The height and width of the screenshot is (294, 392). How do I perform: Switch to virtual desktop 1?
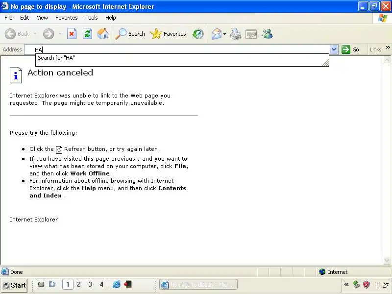[68, 285]
